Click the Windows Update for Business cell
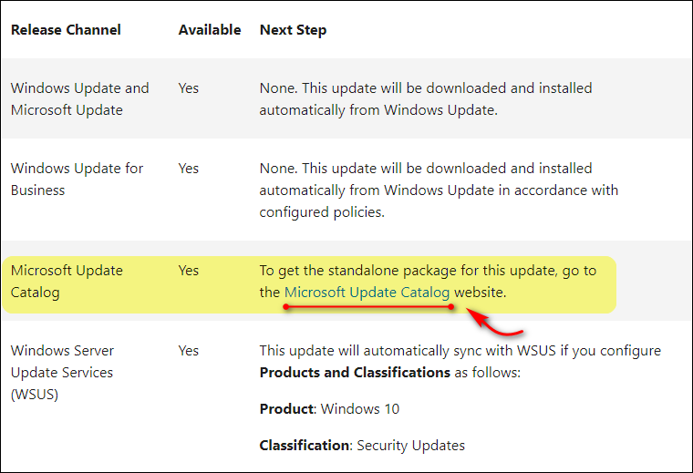This screenshot has height=473, width=693. pos(77,179)
